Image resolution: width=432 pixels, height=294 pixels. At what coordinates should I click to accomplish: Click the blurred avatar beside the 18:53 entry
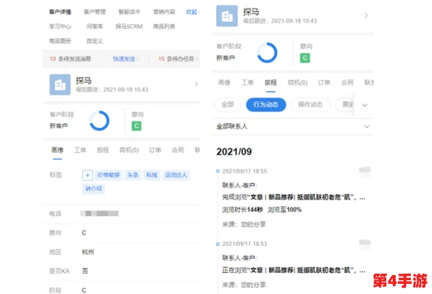click(365, 244)
